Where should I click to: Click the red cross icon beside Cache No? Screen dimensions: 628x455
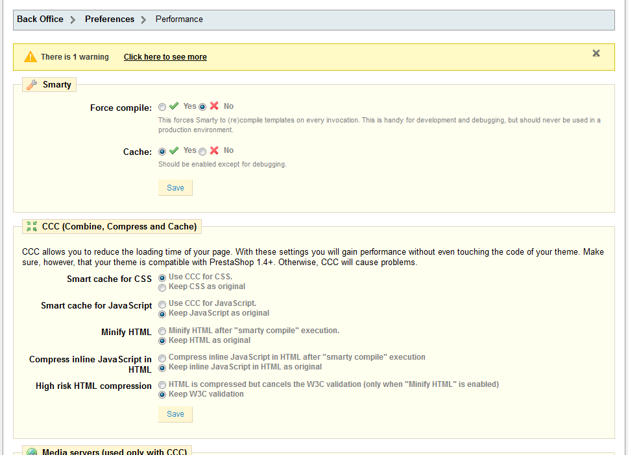(x=214, y=150)
